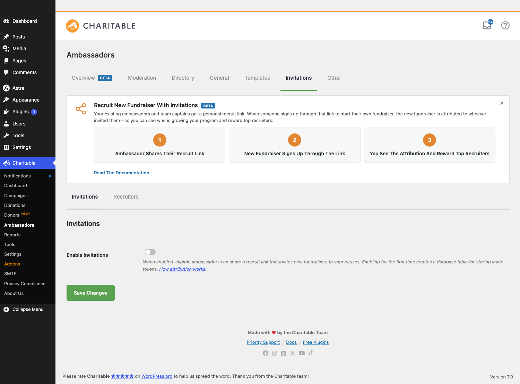Viewport: 520px width, 384px height.
Task: Open the How attribution works link
Action: pos(182,269)
